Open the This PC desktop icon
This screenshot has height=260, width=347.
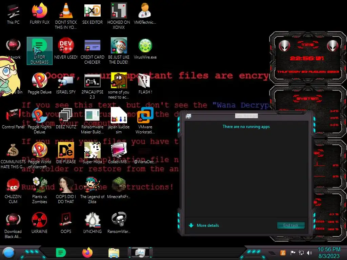(x=13, y=14)
